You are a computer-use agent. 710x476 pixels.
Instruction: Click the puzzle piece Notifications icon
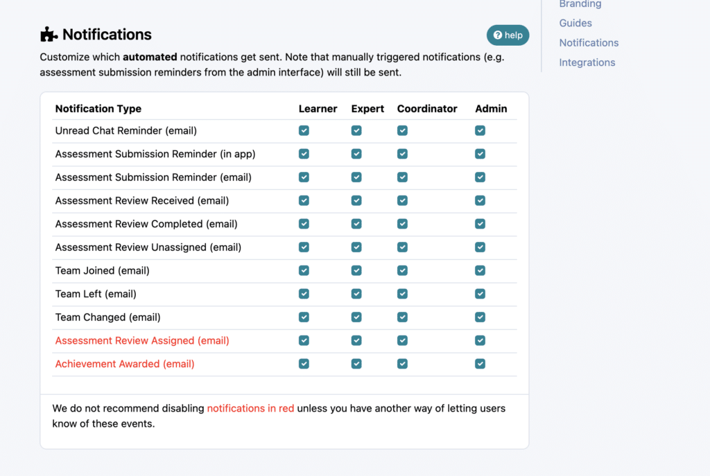click(49, 35)
